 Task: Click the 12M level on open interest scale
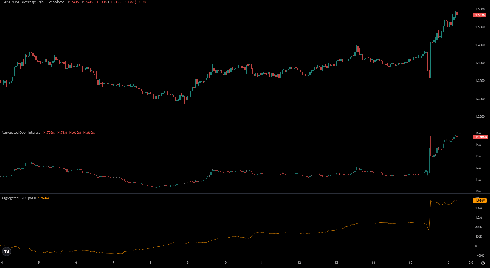click(x=478, y=168)
